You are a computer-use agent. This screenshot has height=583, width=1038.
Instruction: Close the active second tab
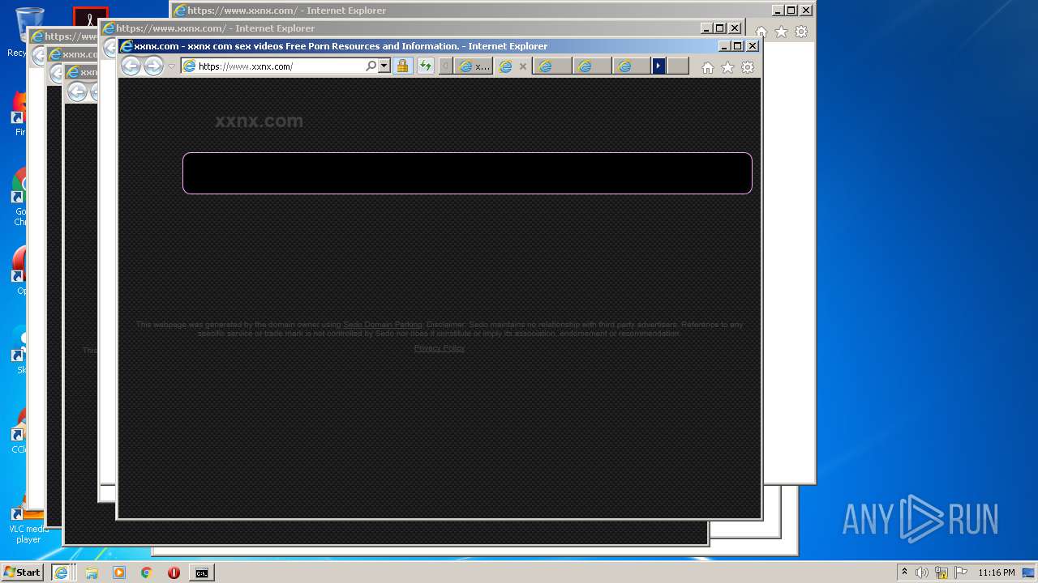coord(523,66)
